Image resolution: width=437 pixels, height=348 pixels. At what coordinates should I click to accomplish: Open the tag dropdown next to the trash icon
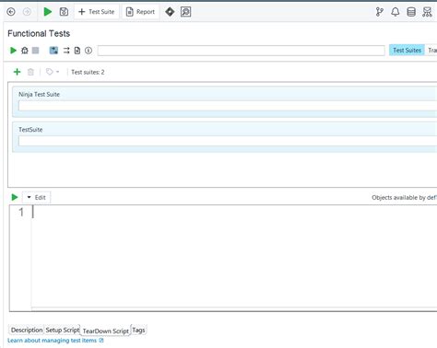[x=53, y=72]
